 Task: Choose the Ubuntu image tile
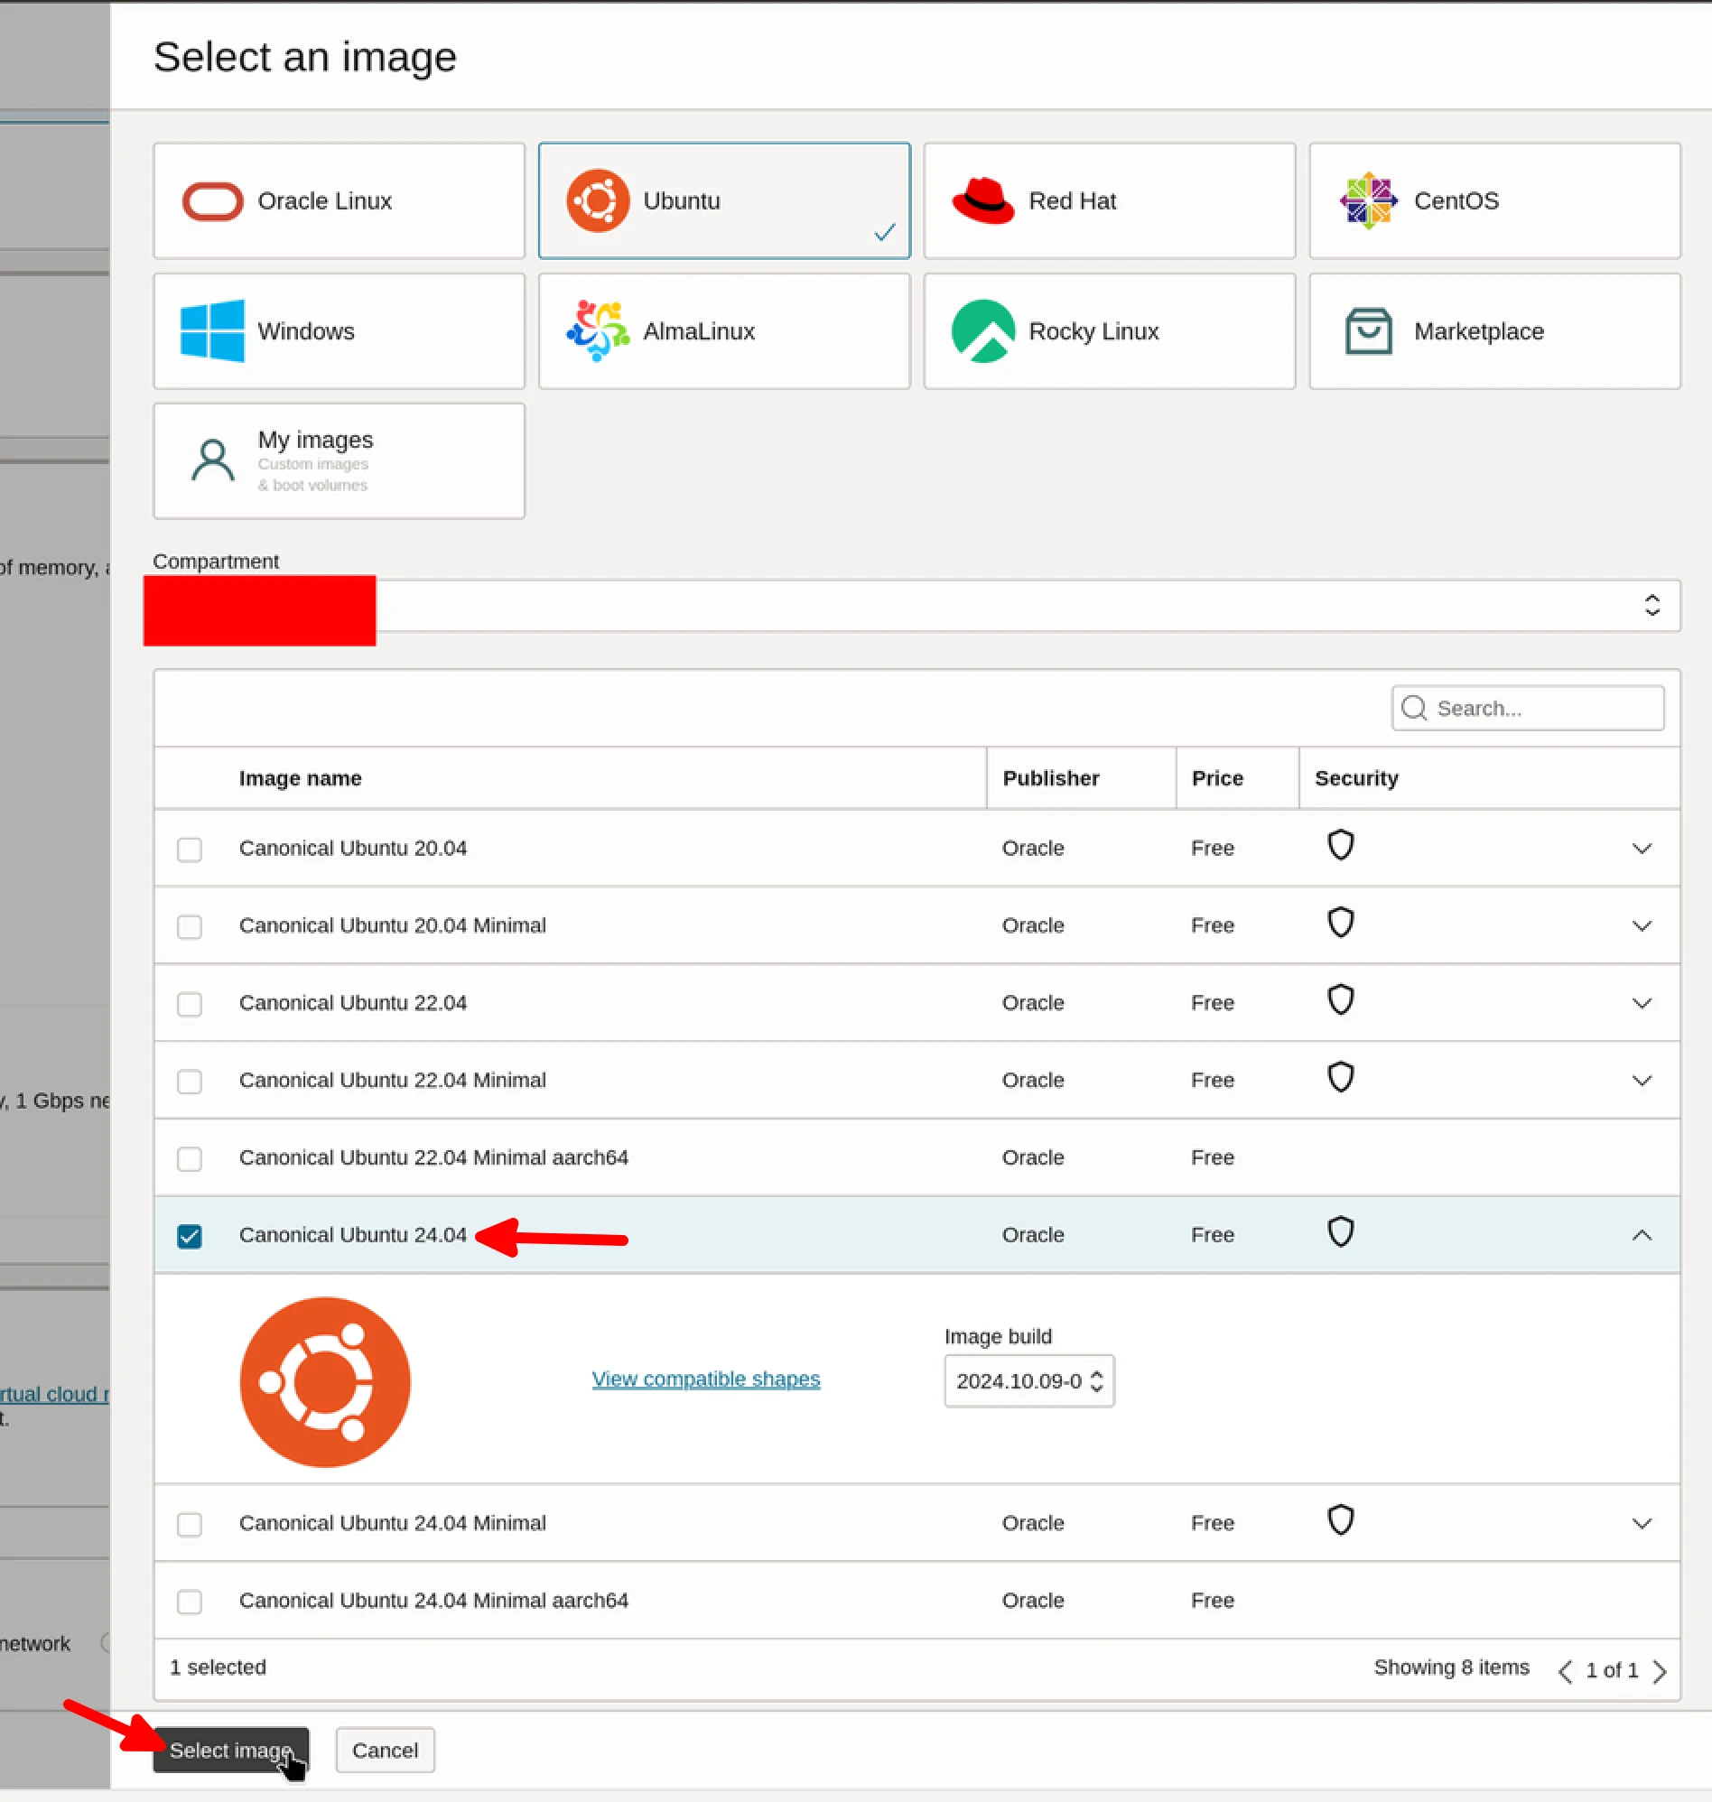[723, 200]
